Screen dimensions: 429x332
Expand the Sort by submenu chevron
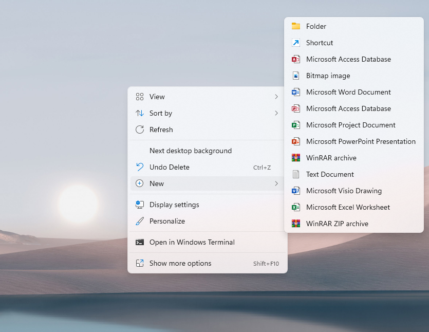[276, 113]
